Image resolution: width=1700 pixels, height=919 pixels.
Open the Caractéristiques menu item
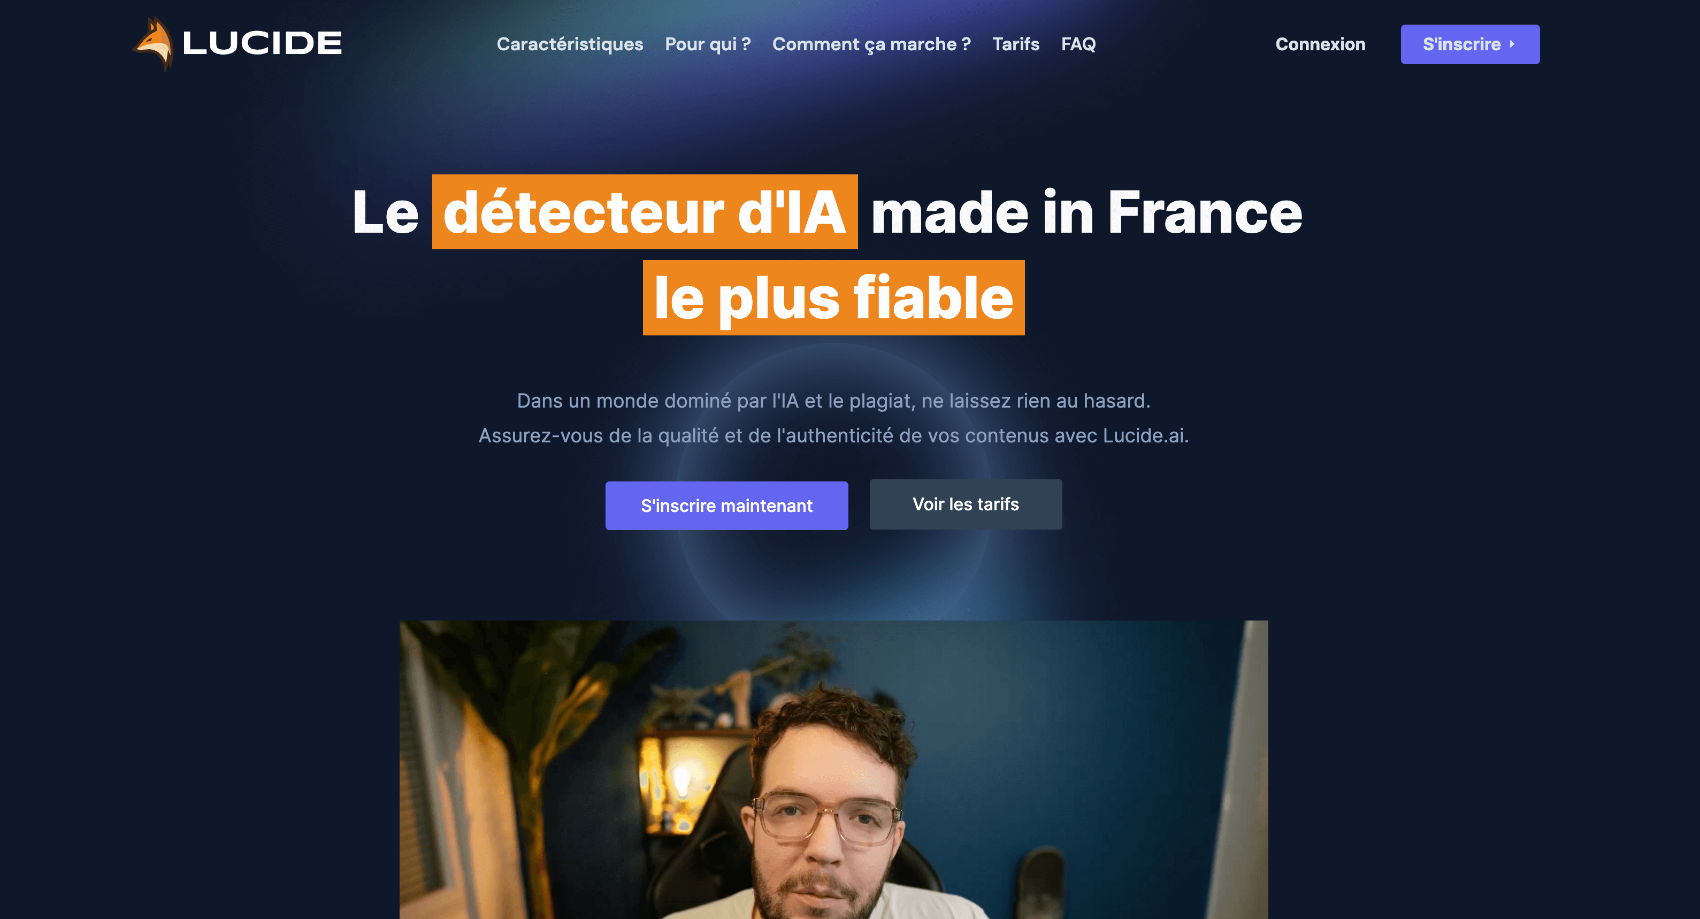coord(570,44)
